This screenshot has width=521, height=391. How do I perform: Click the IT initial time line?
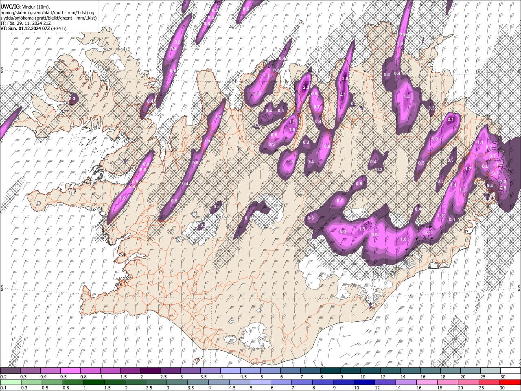pos(26,23)
